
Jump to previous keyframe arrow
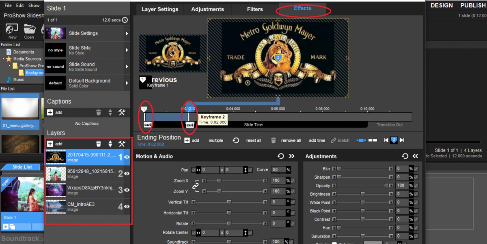(x=386, y=140)
